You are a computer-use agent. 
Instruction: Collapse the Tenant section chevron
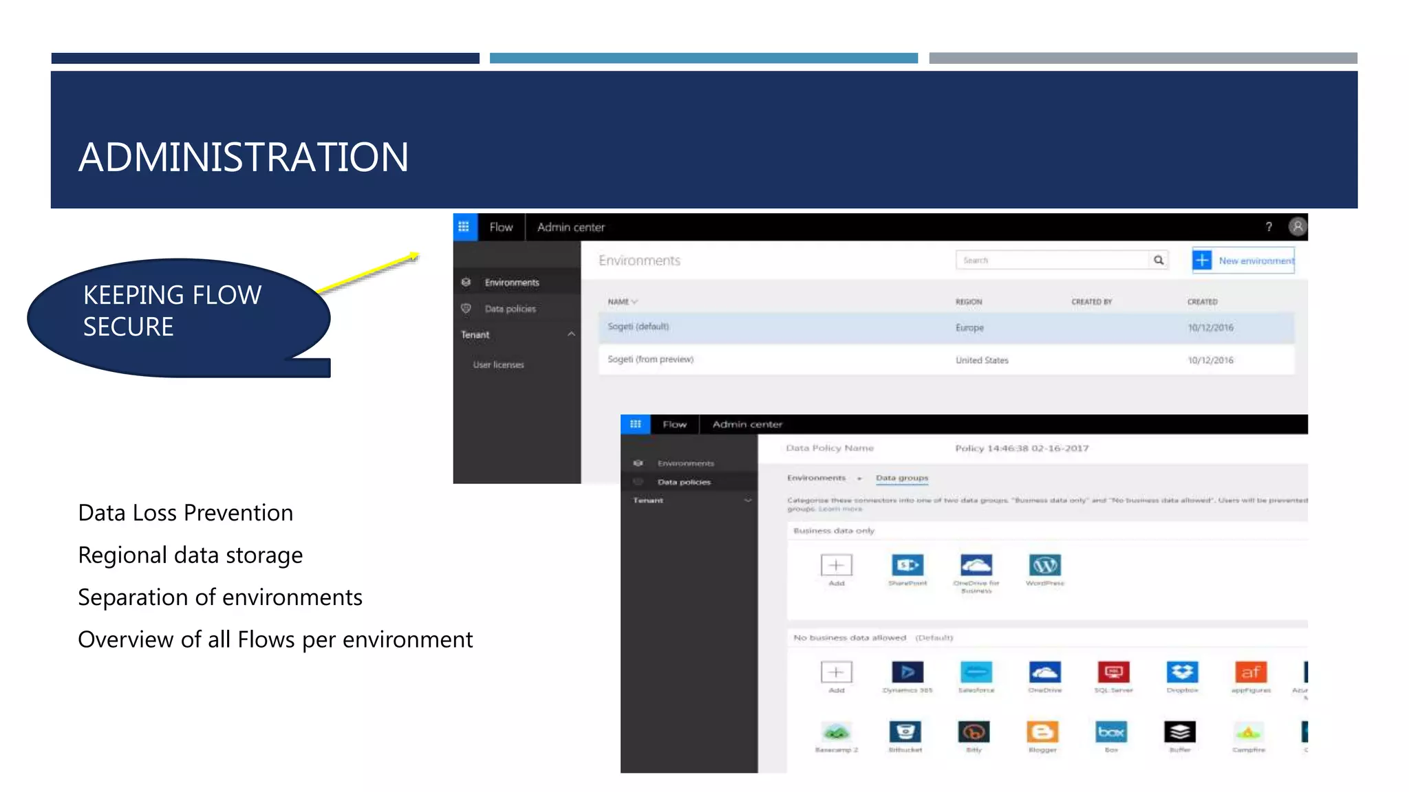[571, 334]
